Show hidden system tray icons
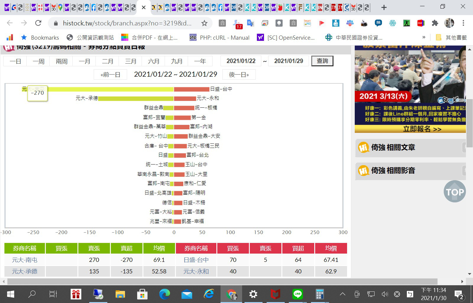Screen dimensions: 473x303 [342, 294]
